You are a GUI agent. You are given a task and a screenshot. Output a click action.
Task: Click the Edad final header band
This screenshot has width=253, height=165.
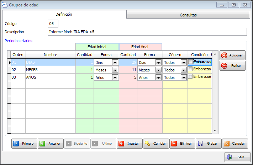pos(140,47)
